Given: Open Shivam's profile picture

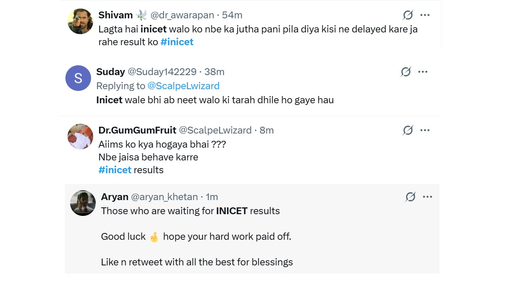Looking at the screenshot, I should tap(80, 19).
